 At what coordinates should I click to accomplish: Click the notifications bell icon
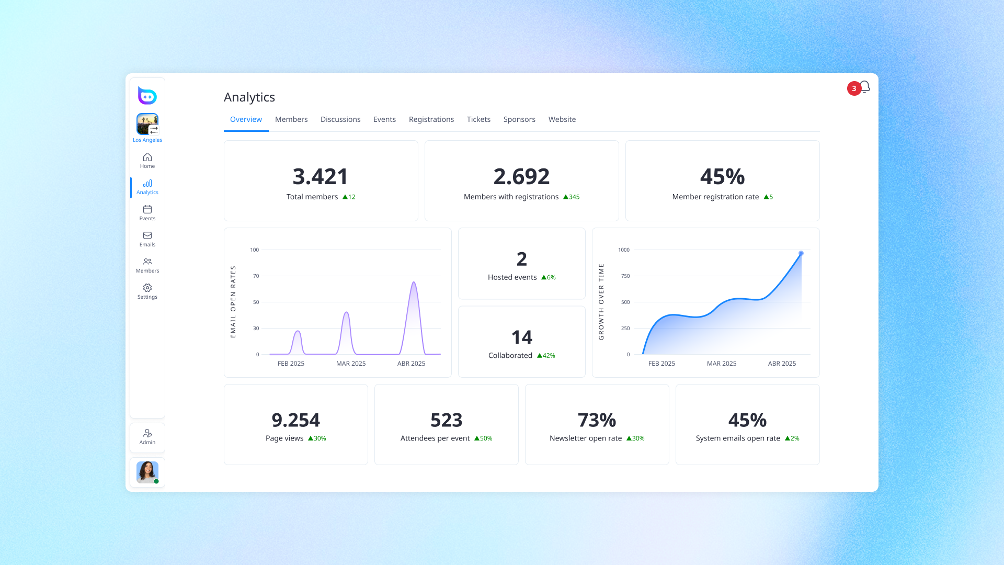point(864,87)
